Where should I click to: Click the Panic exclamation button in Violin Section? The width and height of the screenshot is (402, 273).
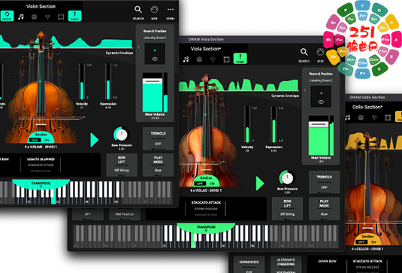coord(75,16)
